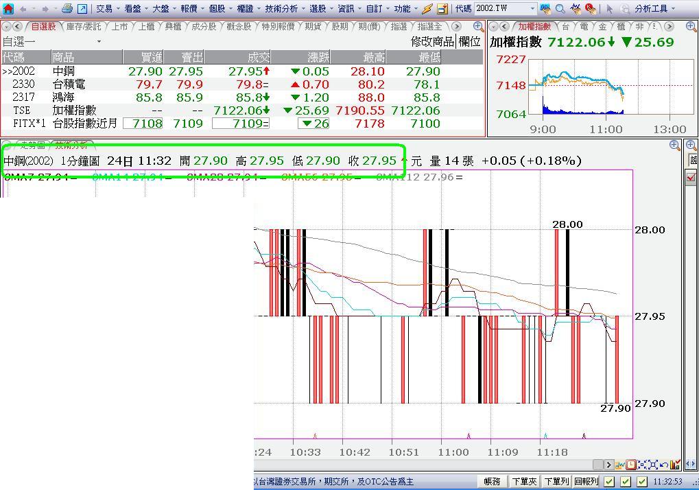Click the expand arrows icon under chart
Screen dimensions: 699x490
click(x=653, y=465)
